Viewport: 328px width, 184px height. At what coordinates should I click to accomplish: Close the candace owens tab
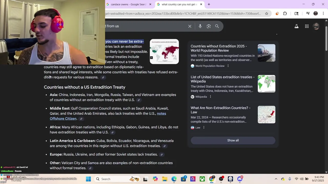[150, 4]
